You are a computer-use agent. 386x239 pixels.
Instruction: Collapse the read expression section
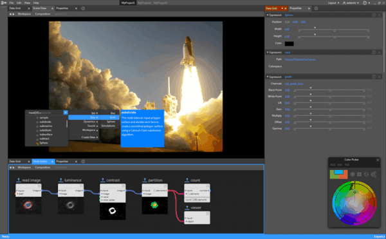pos(268,52)
